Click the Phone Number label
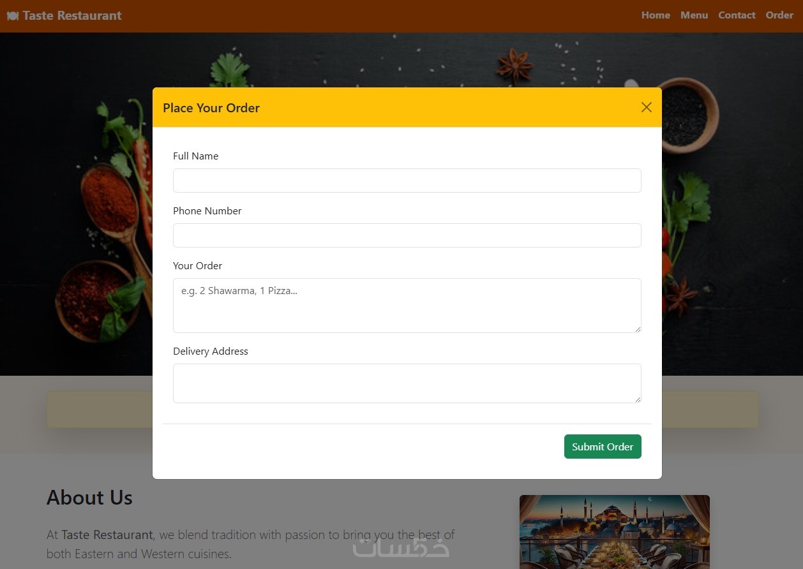This screenshot has width=803, height=569. tap(207, 211)
